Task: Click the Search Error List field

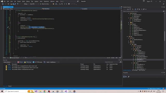Action: click(112, 62)
